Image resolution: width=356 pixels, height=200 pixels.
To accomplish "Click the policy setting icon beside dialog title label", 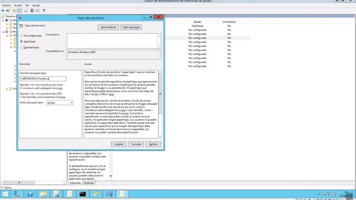I will (x=21, y=26).
